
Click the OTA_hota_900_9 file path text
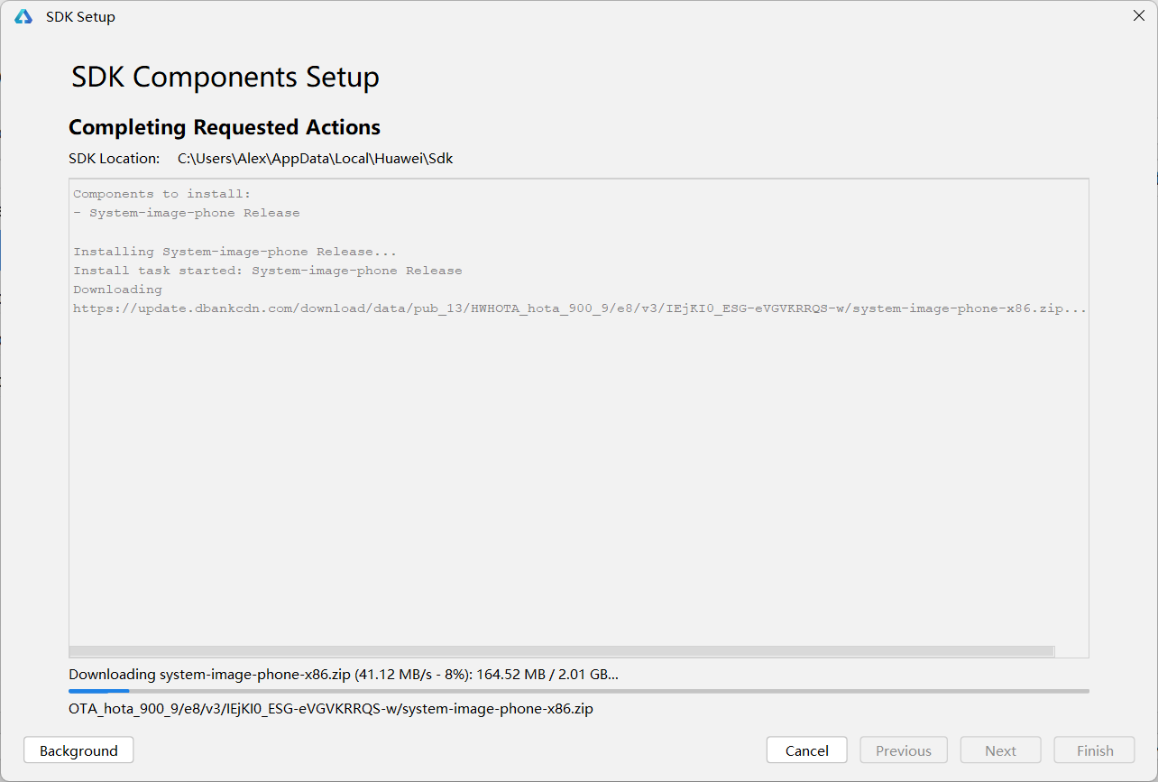(x=331, y=708)
